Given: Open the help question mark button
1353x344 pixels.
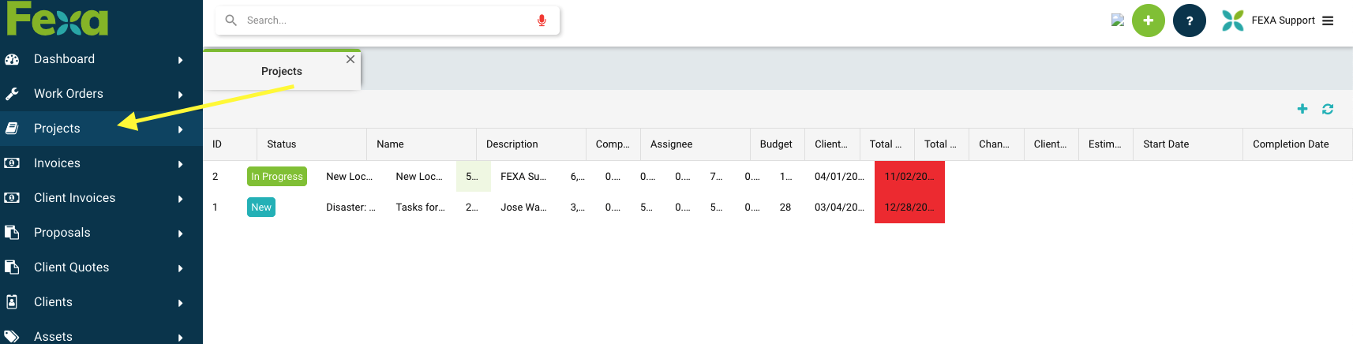Looking at the screenshot, I should pyautogui.click(x=1189, y=21).
